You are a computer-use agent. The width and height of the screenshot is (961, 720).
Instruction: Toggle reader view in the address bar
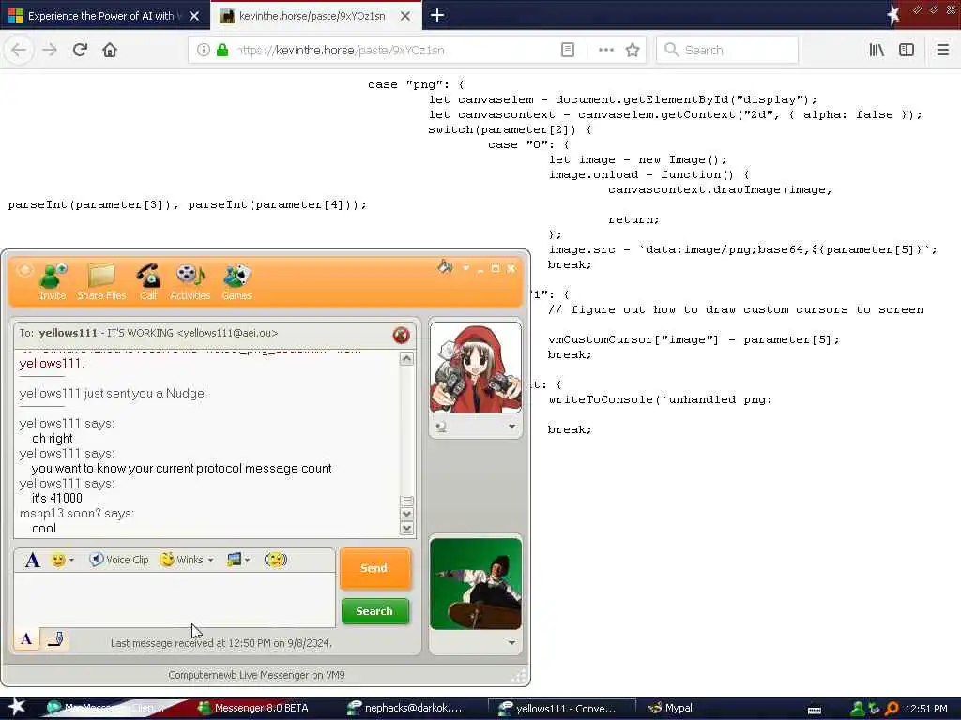tap(568, 50)
